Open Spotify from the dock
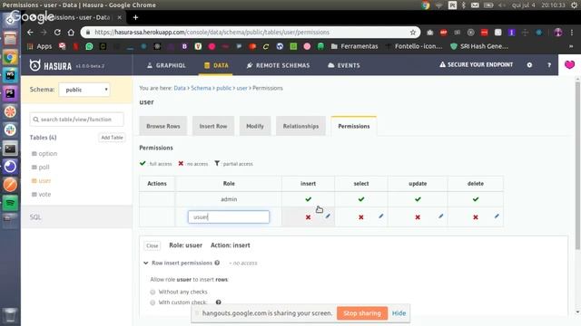This screenshot has height=326, width=581. 10,203
